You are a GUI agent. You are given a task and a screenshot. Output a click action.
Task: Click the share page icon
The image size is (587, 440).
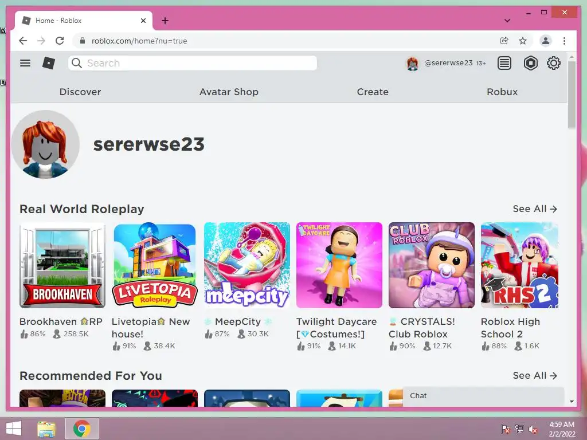tap(504, 41)
